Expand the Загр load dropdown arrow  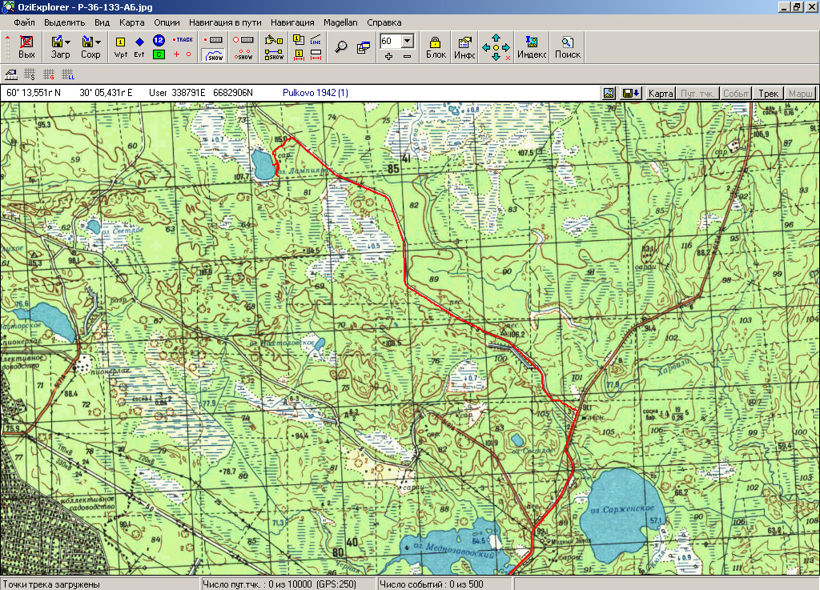[69, 41]
